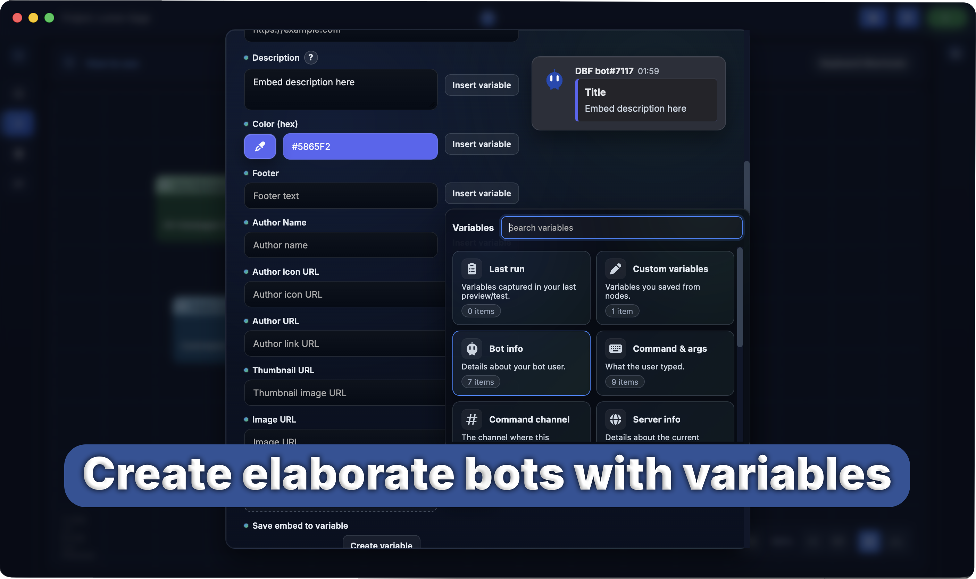Click the Command & args keyboard icon
The height and width of the screenshot is (579, 976).
(x=615, y=348)
